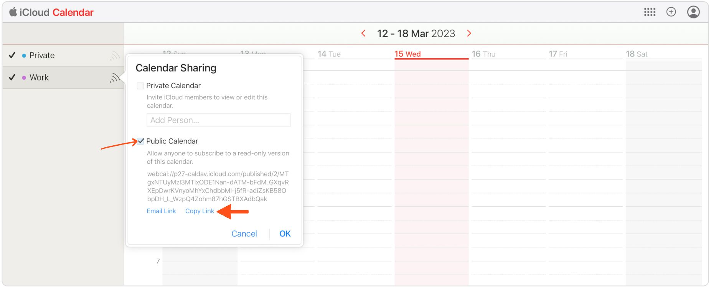Toggle visibility checkmark for Work calendar
The image size is (711, 288).
(x=12, y=77)
